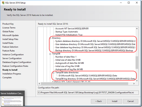Close the SQL Server 2016 Setup window
This screenshot has height=107, width=142.
pos(137,3)
